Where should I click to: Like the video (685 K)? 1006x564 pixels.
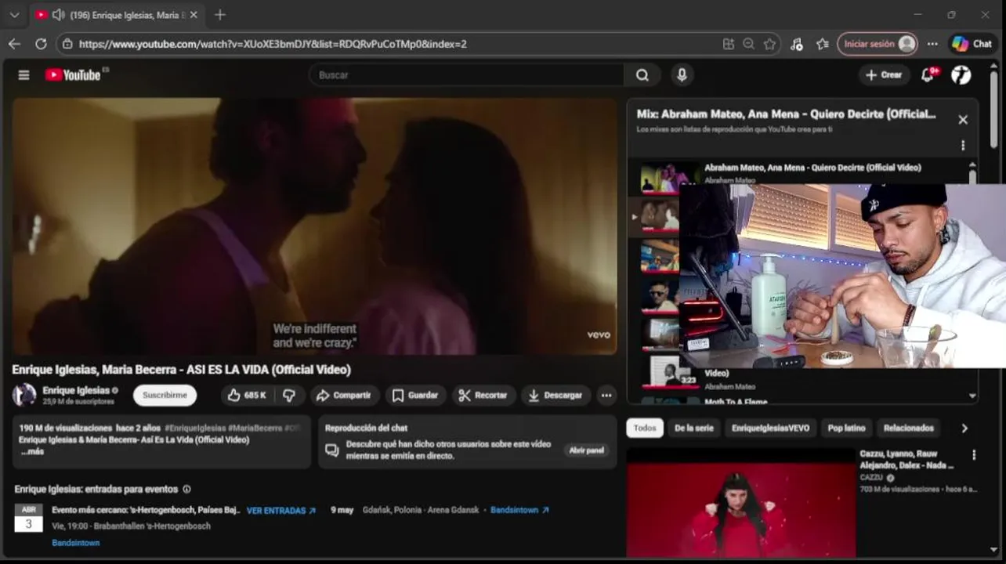[247, 396]
